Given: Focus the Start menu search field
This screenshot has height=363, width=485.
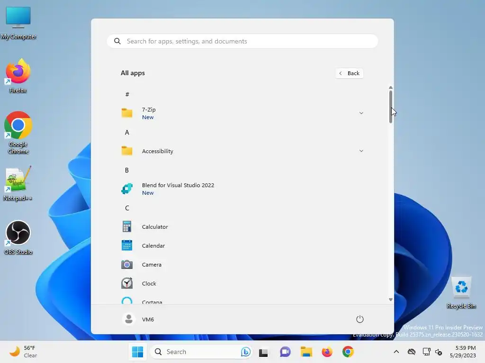Looking at the screenshot, I should coord(242,42).
